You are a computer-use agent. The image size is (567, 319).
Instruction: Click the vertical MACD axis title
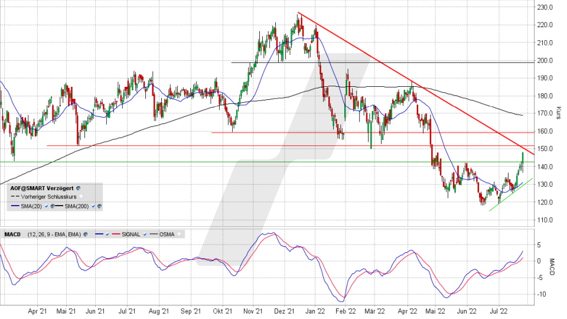552,266
